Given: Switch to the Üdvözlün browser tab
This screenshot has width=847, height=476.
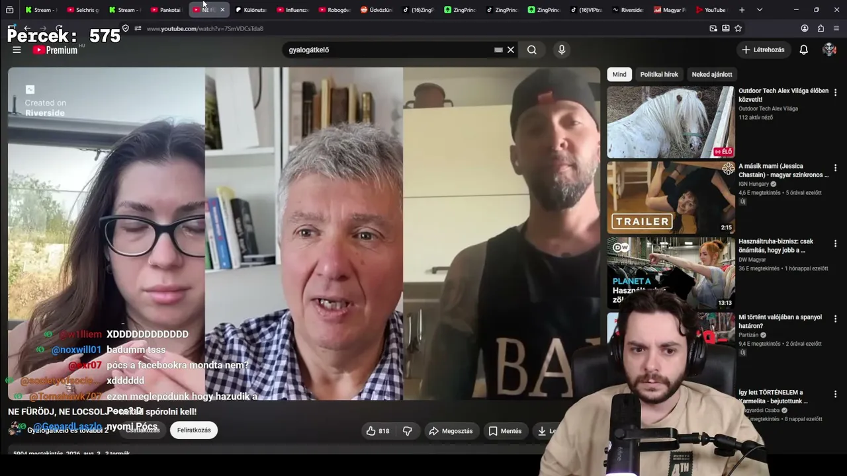Looking at the screenshot, I should pos(376,10).
